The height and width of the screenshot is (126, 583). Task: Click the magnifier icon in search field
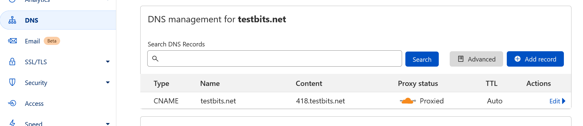pyautogui.click(x=155, y=58)
